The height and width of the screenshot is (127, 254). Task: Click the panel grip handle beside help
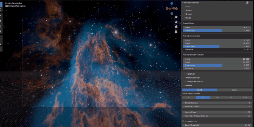click(x=251, y=3)
